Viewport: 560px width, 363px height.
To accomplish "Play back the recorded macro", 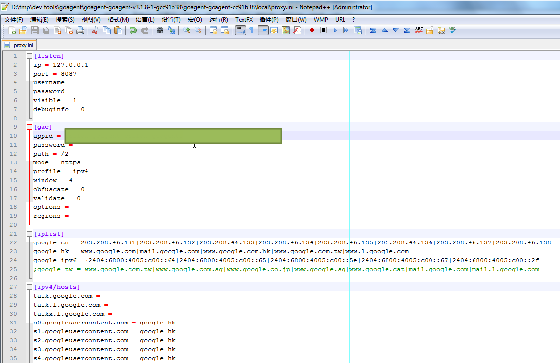I will 335,30.
